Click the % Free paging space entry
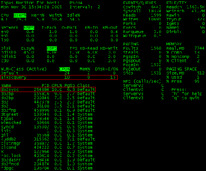This screenshot has height=171, width=206. tap(183, 82)
